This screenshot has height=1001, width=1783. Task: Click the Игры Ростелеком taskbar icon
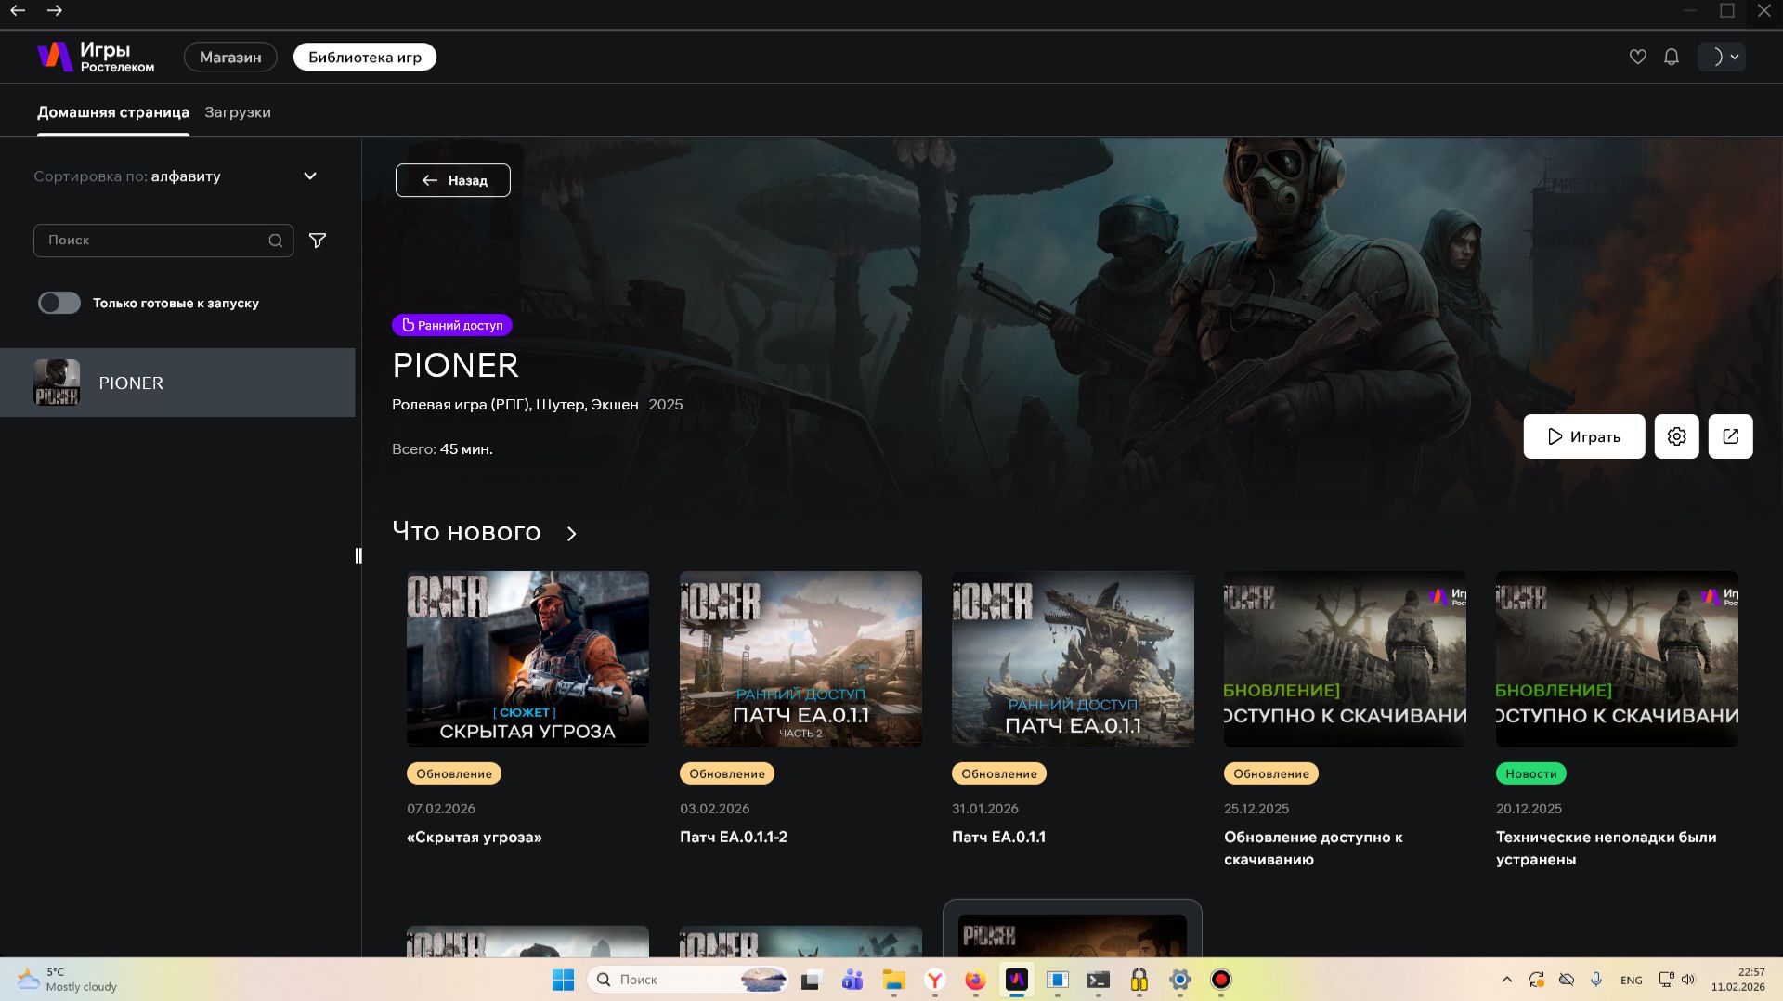click(1017, 980)
